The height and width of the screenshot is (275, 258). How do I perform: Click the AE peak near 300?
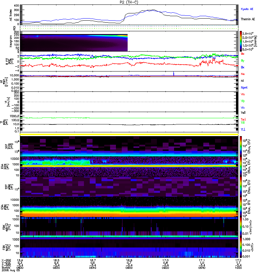coord(153,10)
